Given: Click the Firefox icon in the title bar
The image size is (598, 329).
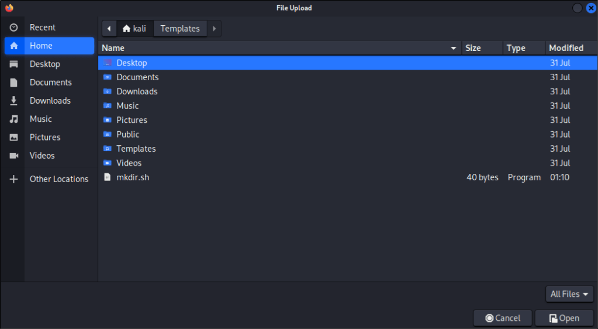Looking at the screenshot, I should coord(9,8).
